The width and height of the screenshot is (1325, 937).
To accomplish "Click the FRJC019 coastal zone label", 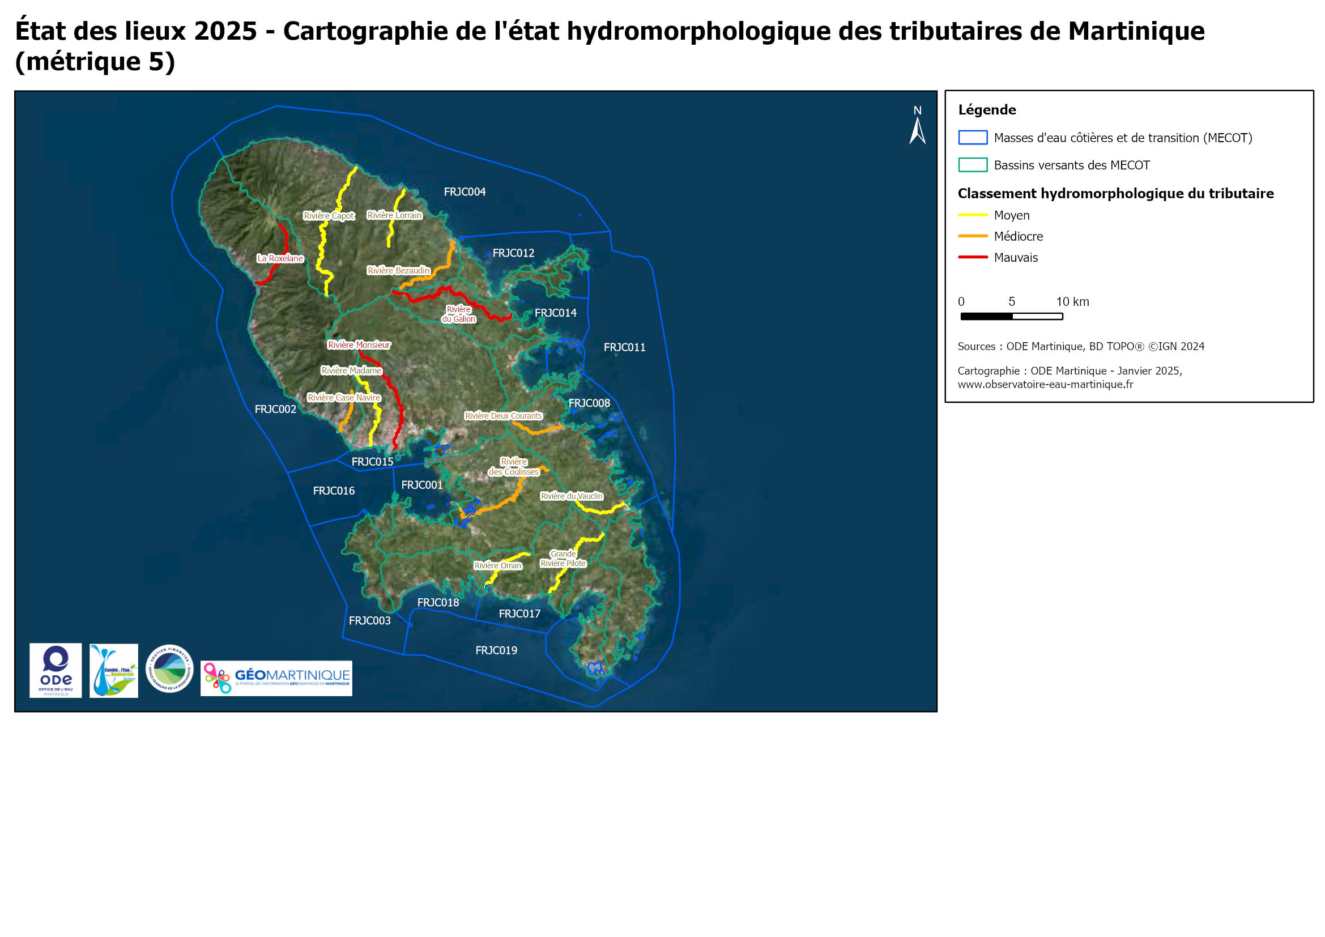I will (496, 650).
